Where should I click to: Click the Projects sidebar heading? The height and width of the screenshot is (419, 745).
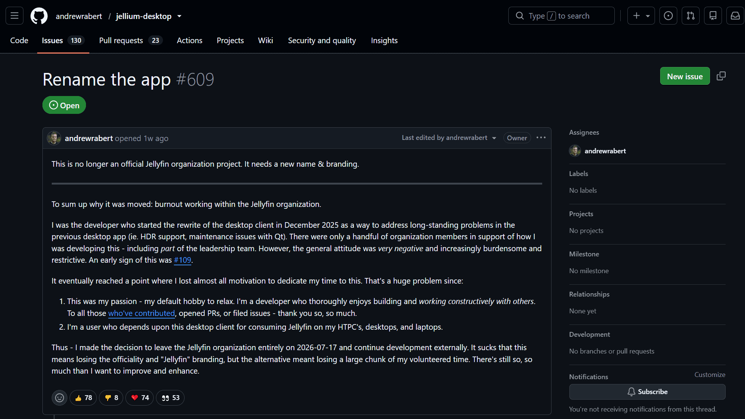tap(581, 214)
